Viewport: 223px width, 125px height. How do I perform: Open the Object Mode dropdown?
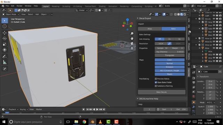[11, 14]
